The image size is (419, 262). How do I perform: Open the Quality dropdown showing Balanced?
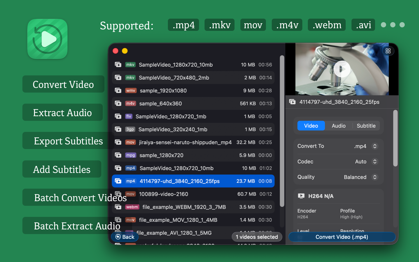pos(374,177)
